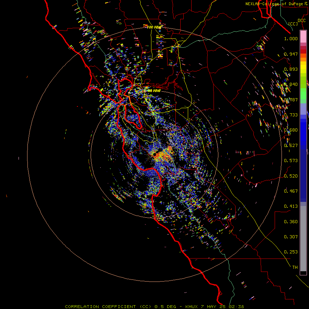Pick the yellow segment of the color bar

pyautogui.click(x=303, y=67)
